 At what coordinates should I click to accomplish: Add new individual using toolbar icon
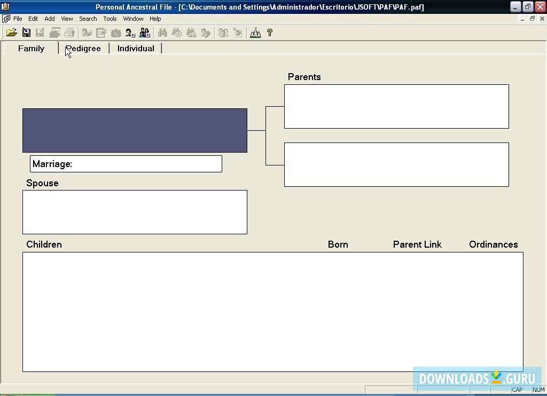(130, 33)
